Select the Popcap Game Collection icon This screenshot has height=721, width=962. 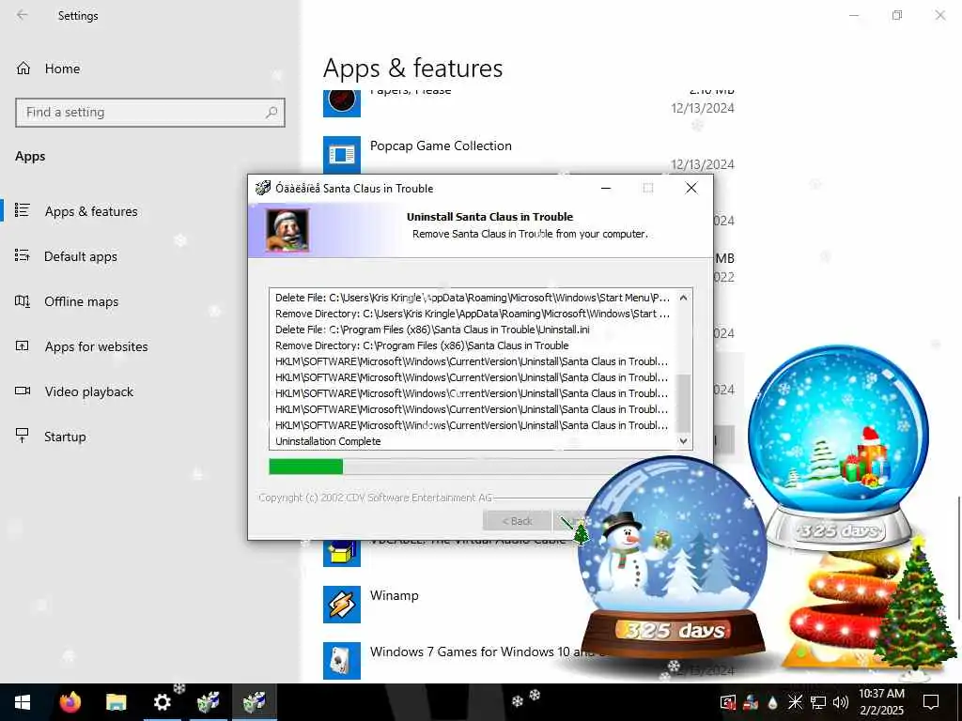(x=342, y=154)
